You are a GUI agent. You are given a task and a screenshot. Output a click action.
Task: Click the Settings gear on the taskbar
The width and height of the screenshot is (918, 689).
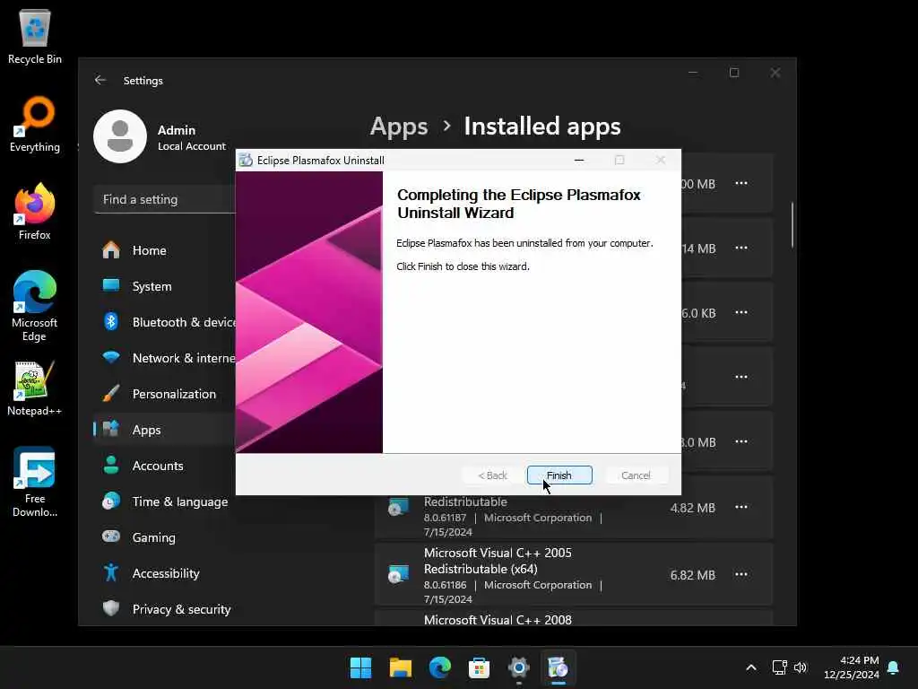coord(519,667)
